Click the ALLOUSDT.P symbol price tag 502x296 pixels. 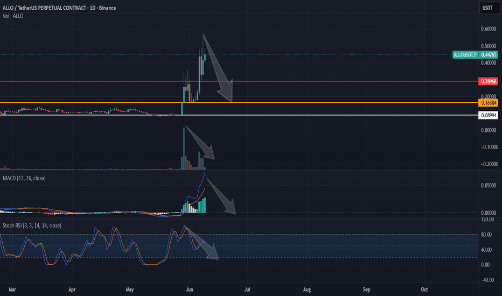[465, 55]
